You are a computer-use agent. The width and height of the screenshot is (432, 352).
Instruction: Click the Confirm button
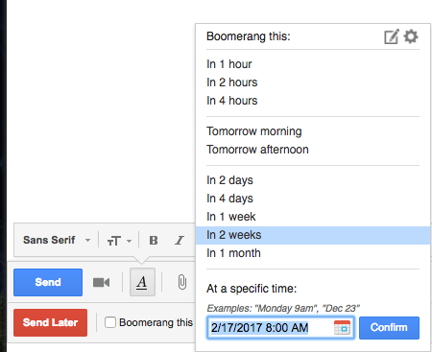[389, 328]
